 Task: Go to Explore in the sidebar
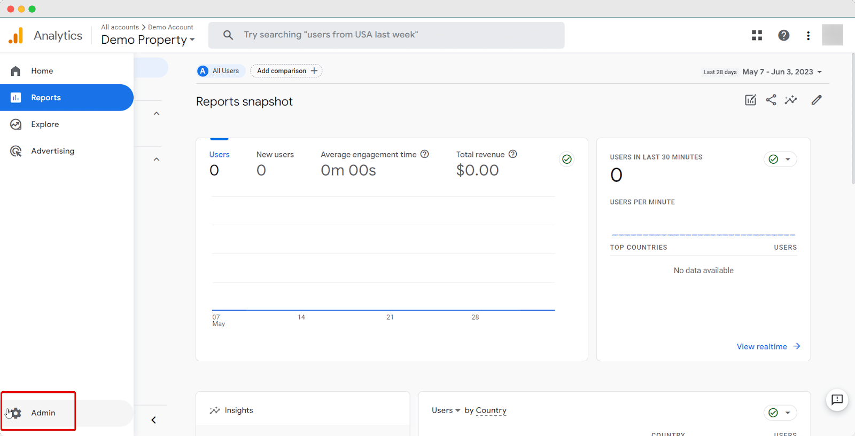tap(45, 124)
